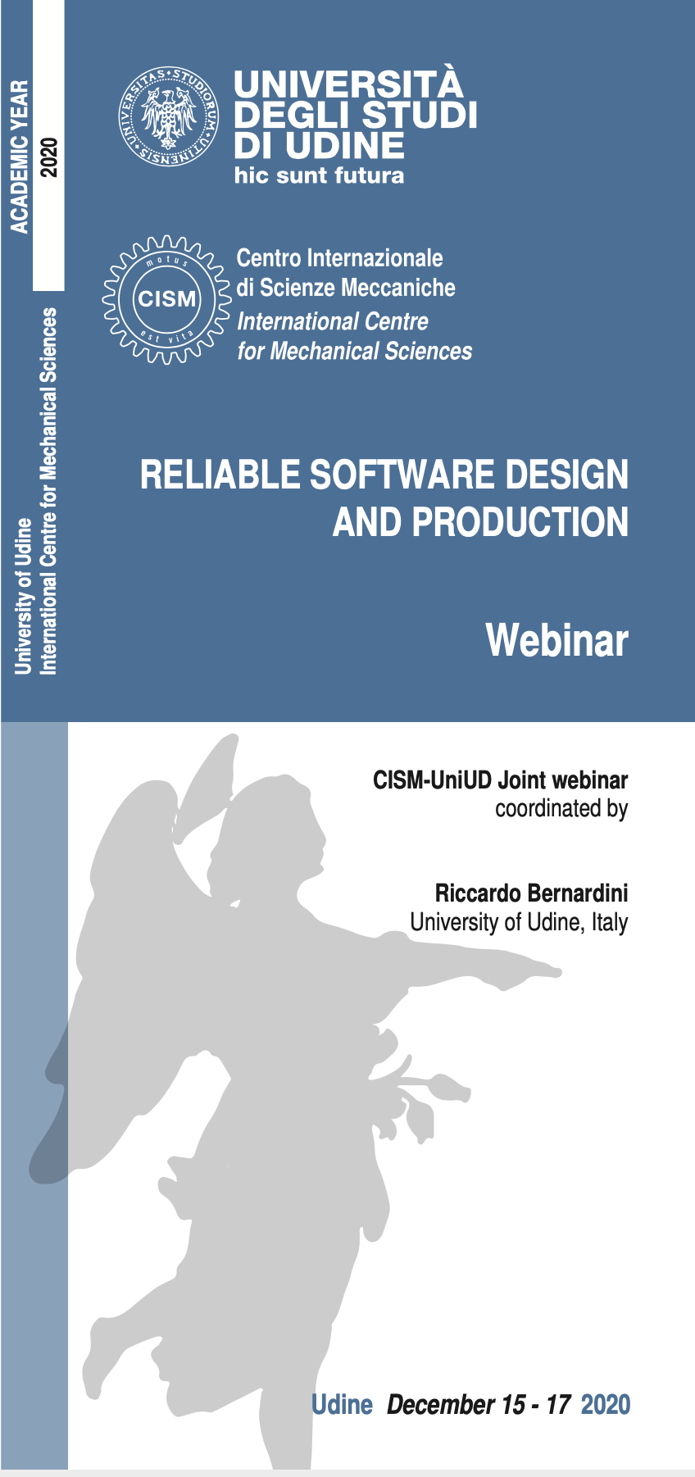Click the vertical 'ACADEMIC YEAR' label
Viewport: 695px width, 1477px height.
(x=20, y=156)
